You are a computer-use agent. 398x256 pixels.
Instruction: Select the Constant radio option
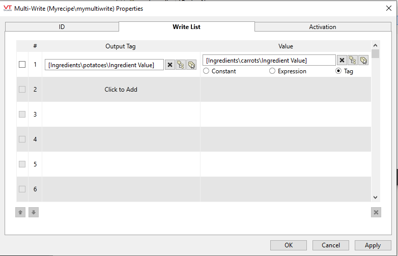(x=206, y=71)
